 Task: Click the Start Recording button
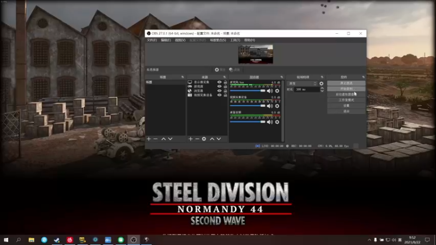pyautogui.click(x=346, y=89)
